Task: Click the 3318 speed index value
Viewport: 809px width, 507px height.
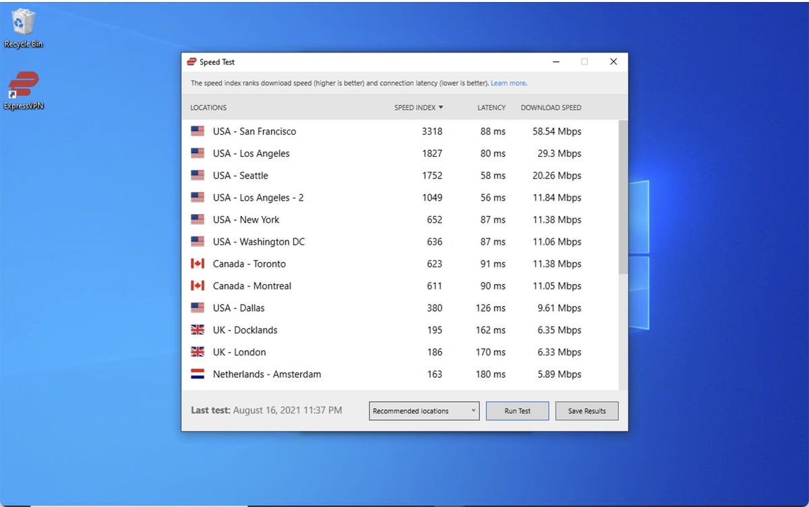Action: click(432, 131)
